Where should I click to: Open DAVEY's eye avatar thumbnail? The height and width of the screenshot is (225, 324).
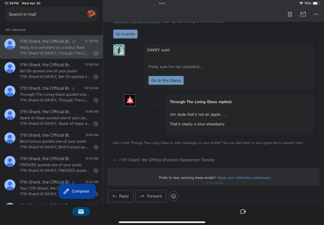(119, 50)
